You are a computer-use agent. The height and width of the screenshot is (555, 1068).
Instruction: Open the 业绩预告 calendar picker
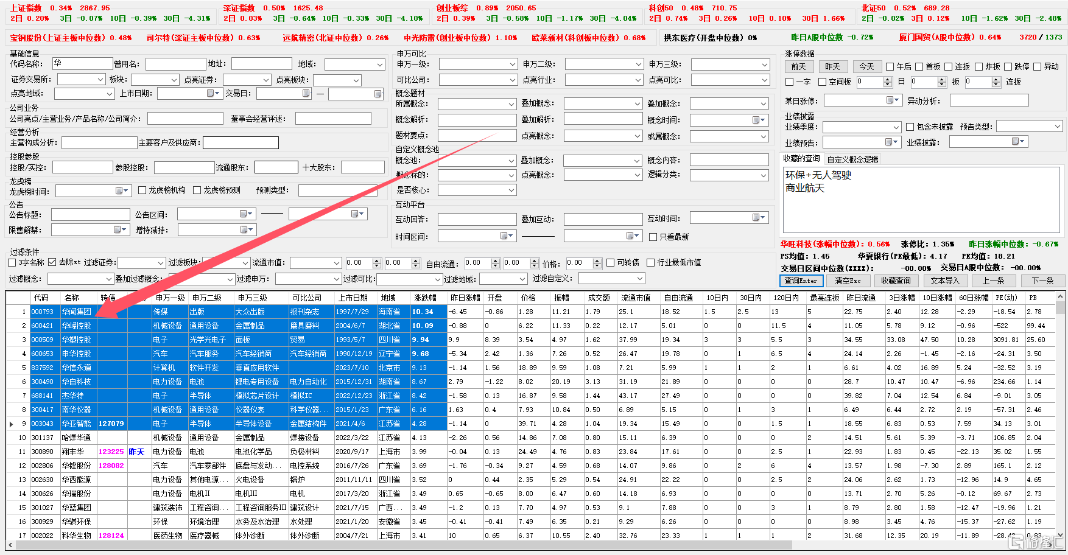click(x=892, y=142)
